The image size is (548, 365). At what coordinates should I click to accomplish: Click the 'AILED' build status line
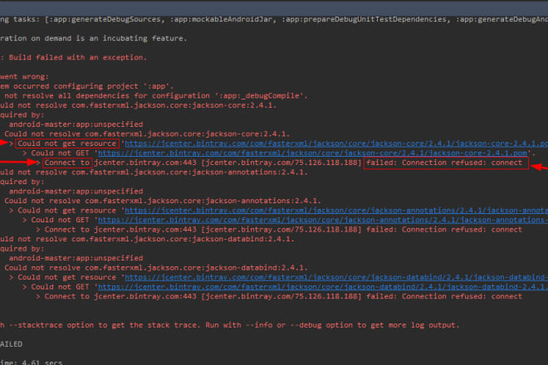[x=11, y=344]
